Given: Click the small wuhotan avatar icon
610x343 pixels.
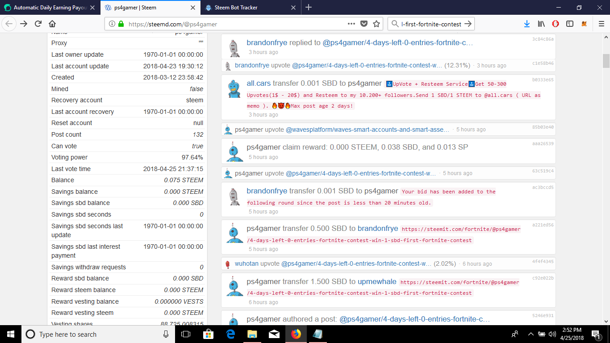Looking at the screenshot, I should pyautogui.click(x=228, y=264).
